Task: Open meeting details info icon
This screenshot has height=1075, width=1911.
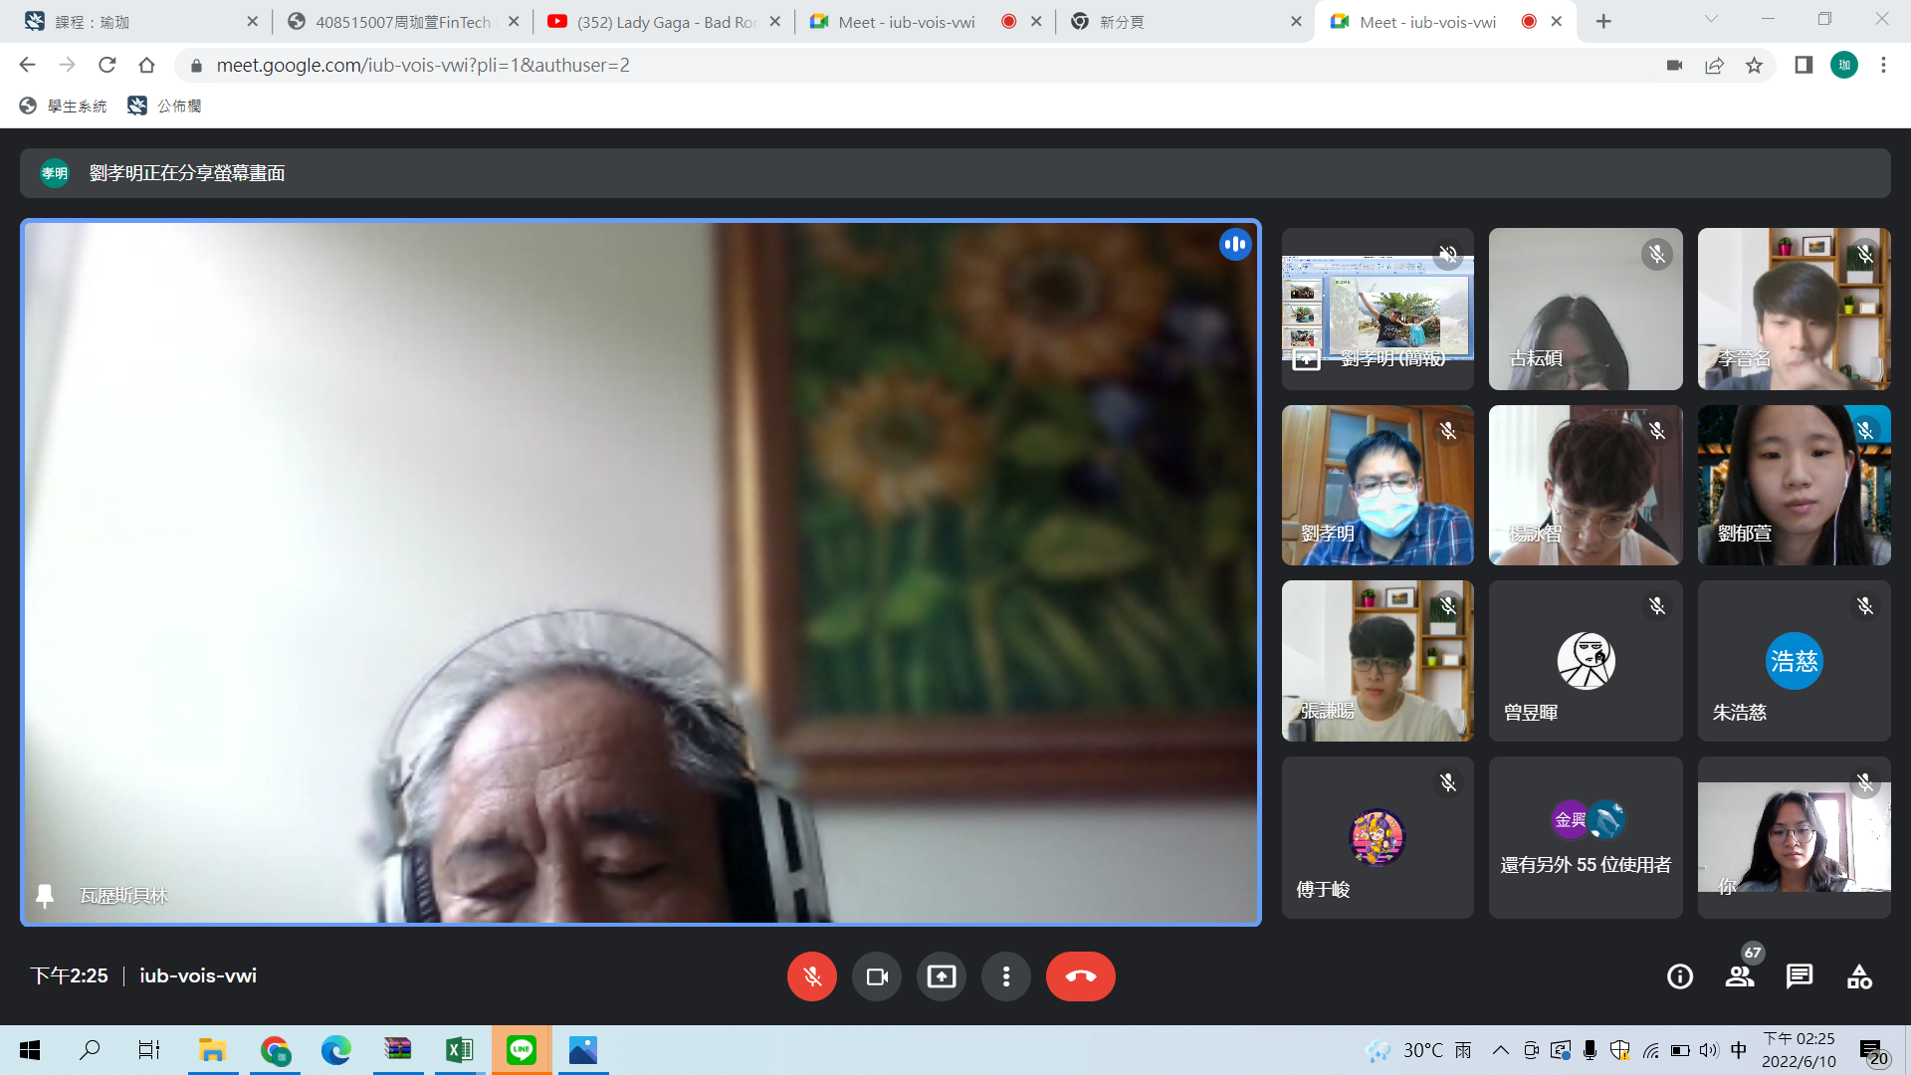Action: click(1679, 976)
